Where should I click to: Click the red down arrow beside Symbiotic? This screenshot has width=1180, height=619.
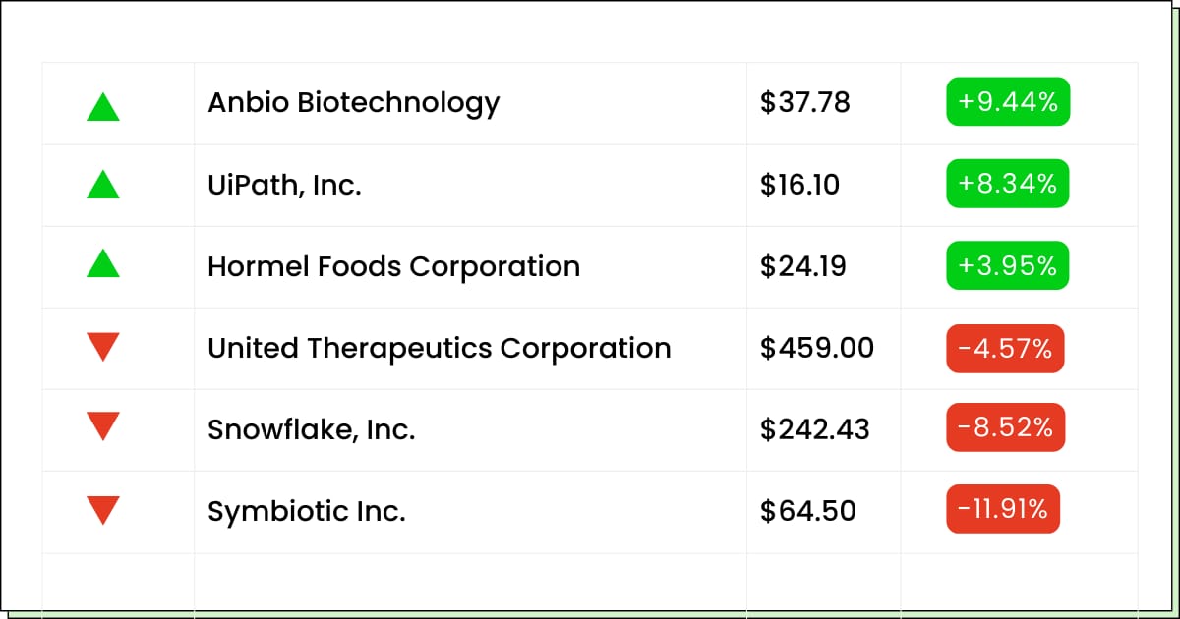(103, 509)
